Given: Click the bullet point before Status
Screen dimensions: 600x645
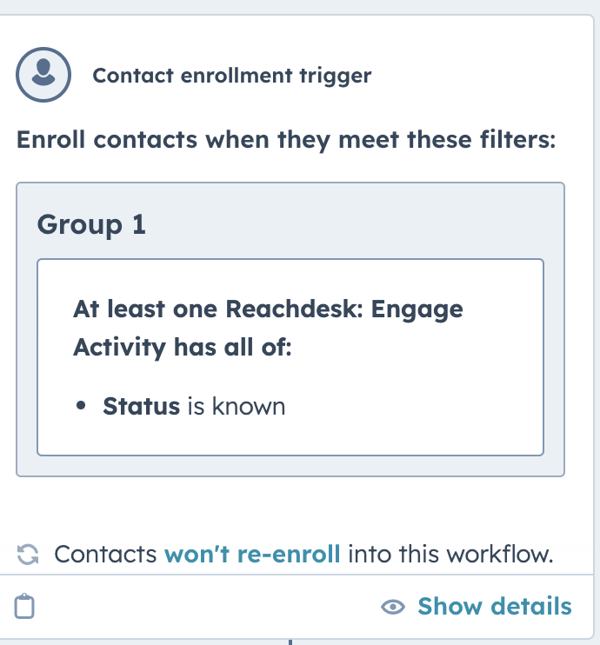Looking at the screenshot, I should coord(81,406).
